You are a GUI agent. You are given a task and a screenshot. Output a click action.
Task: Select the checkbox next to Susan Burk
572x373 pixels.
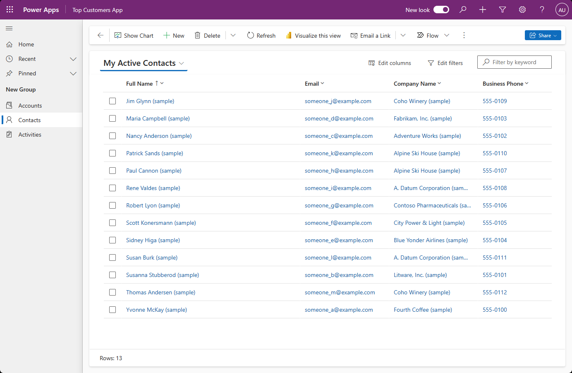pyautogui.click(x=112, y=257)
